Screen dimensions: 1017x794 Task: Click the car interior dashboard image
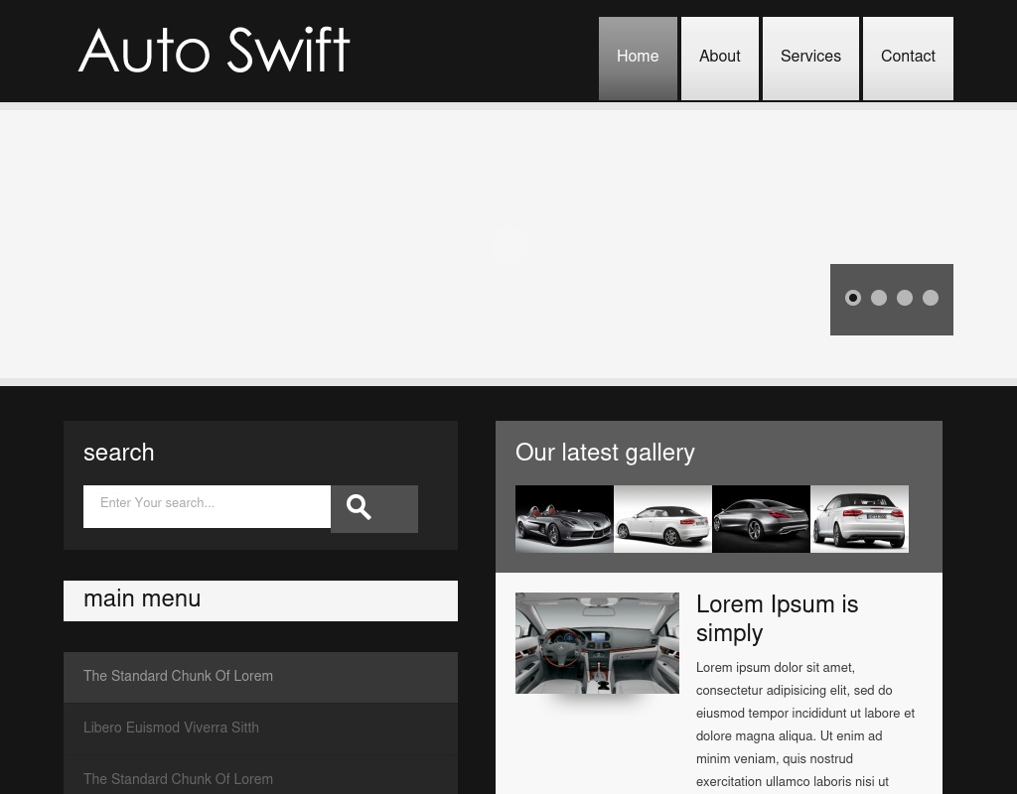pos(597,642)
